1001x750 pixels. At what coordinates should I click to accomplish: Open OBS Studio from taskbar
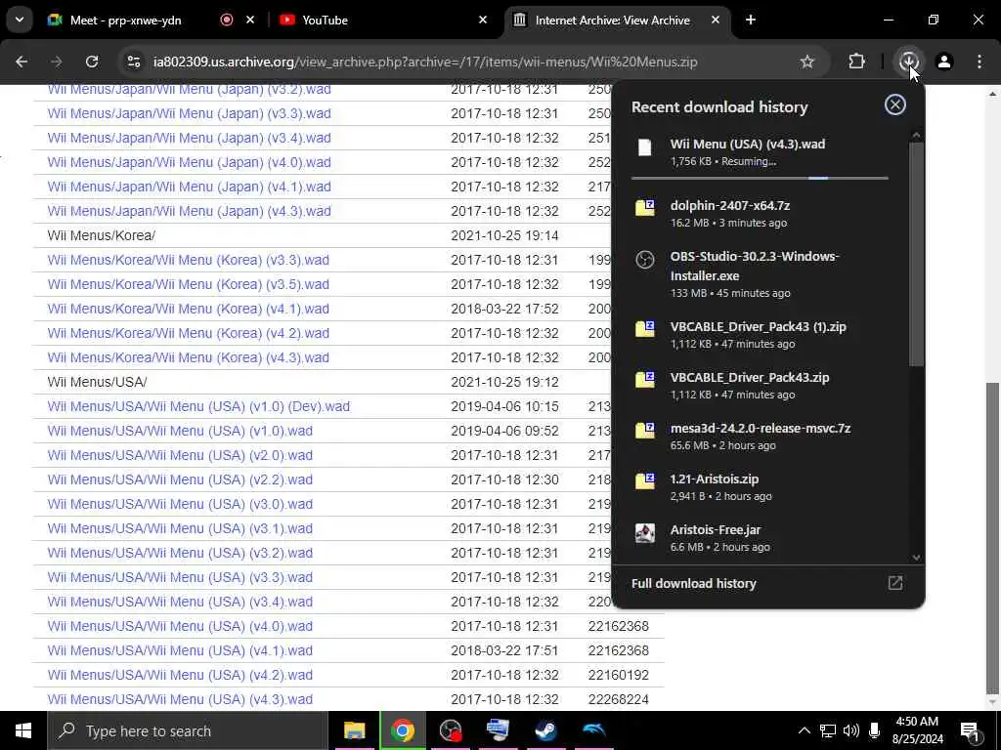click(x=451, y=730)
